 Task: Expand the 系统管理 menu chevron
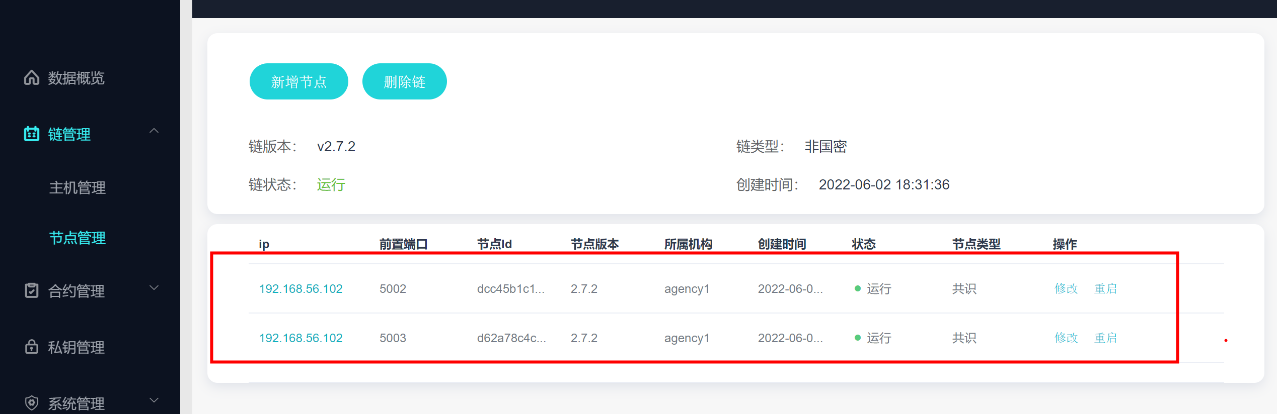pos(154,400)
